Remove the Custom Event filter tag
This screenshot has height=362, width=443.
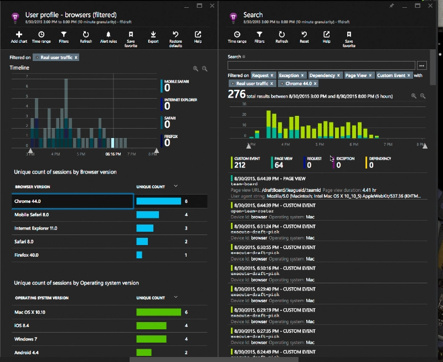(409, 75)
